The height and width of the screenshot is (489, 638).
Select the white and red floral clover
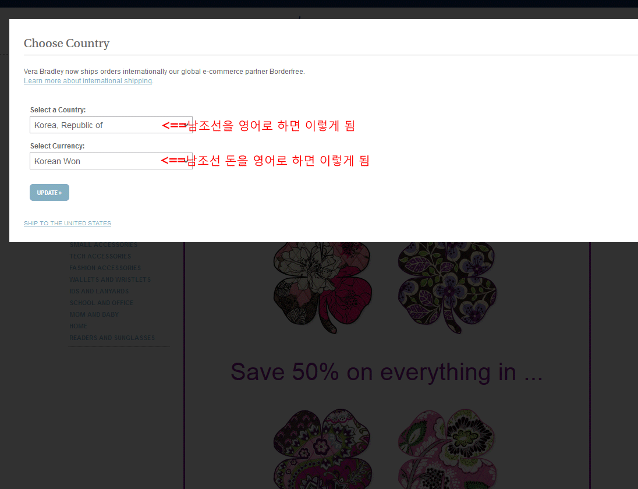pos(322,286)
